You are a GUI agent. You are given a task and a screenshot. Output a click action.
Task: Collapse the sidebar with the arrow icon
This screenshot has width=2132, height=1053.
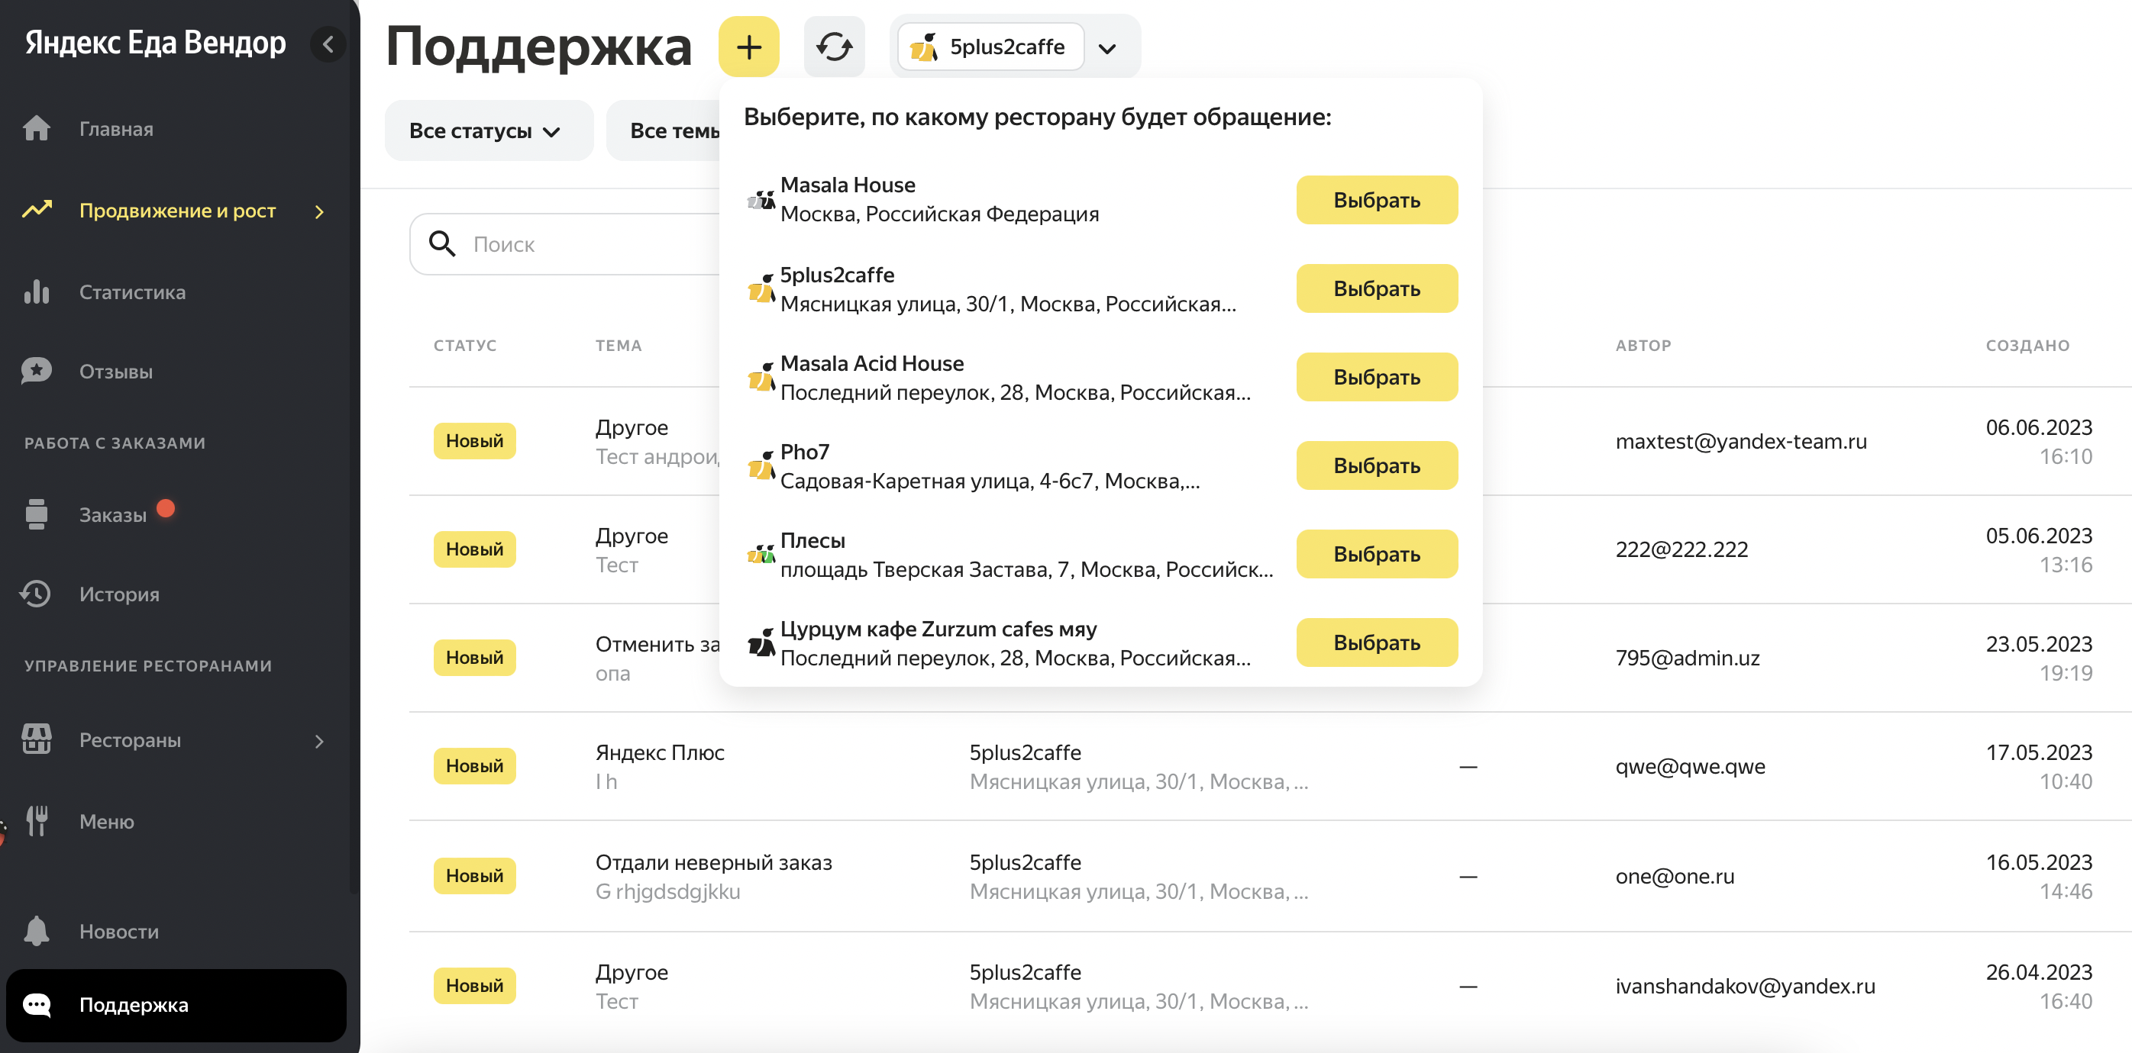(328, 45)
